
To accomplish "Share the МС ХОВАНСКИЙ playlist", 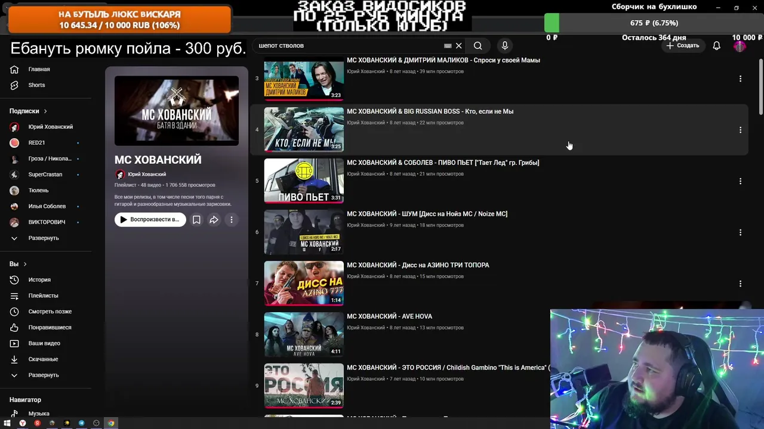I will (214, 220).
